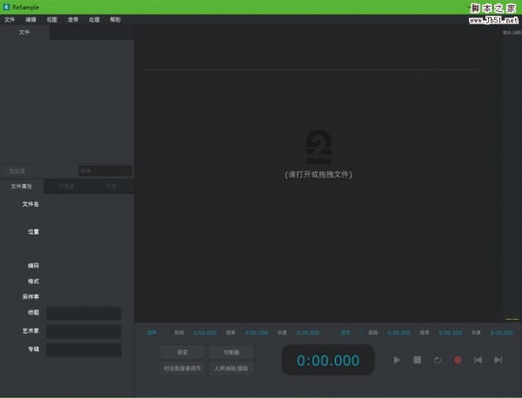Screen dimensions: 522x398
Task: Click the 显示 view label
Action: pos(345,333)
